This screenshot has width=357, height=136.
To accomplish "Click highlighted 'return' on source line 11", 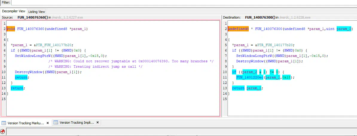I will click(x=21, y=77).
